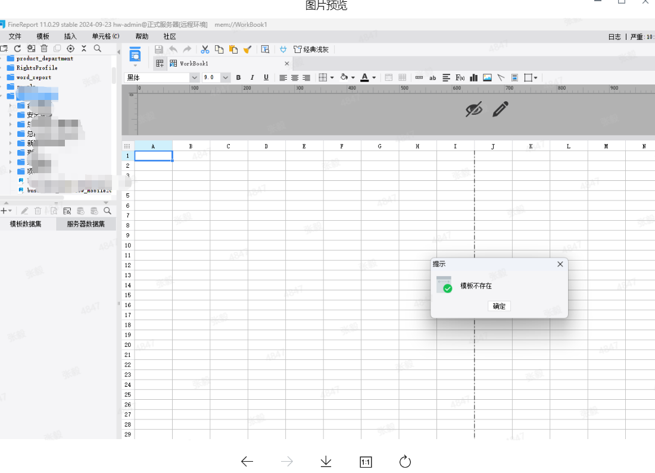
Task: Click the font color 'A' swatch
Action: pyautogui.click(x=364, y=78)
